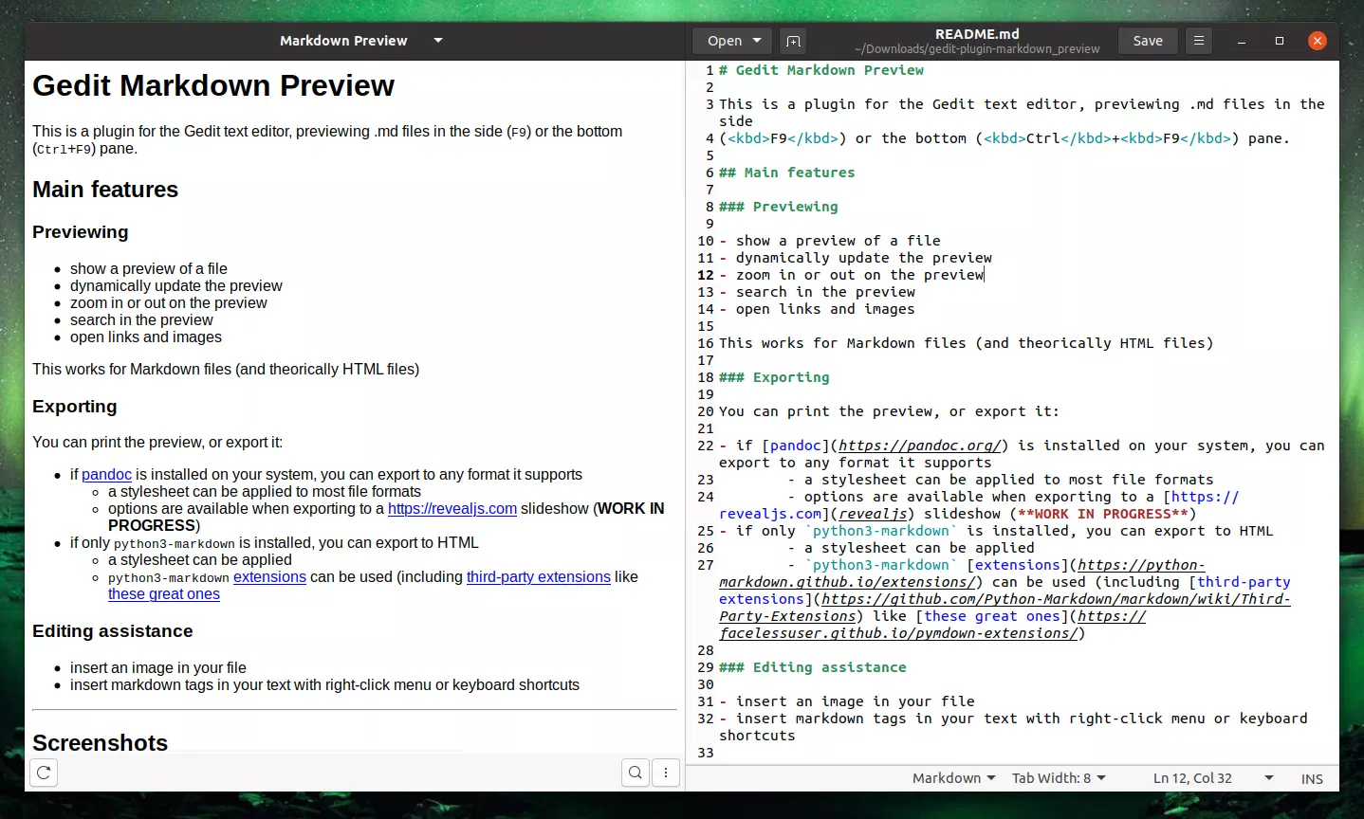The height and width of the screenshot is (819, 1364).
Task: Click '## Main features' in the editor
Action: [x=787, y=173]
